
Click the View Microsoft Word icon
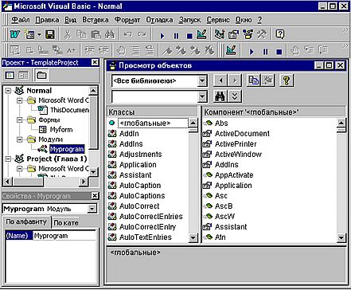pyautogui.click(x=15, y=34)
